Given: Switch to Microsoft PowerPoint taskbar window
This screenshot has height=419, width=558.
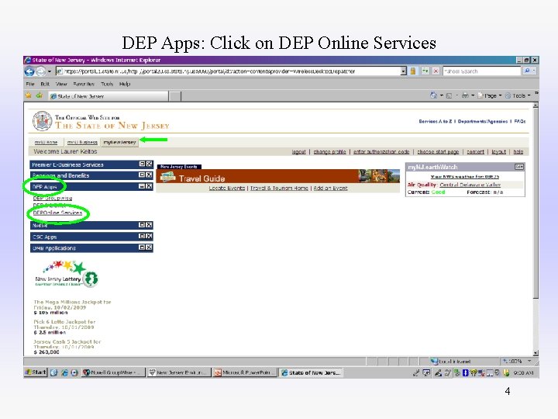Looking at the screenshot, I should (244, 372).
